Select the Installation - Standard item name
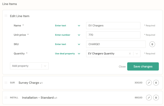The height and width of the screenshot is (106, 164). click(38, 98)
